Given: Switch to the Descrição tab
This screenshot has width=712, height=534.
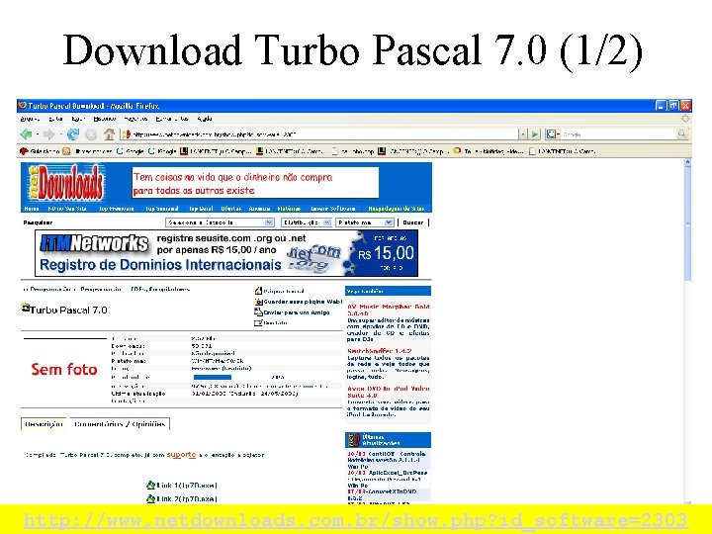Looking at the screenshot, I should 44,424.
